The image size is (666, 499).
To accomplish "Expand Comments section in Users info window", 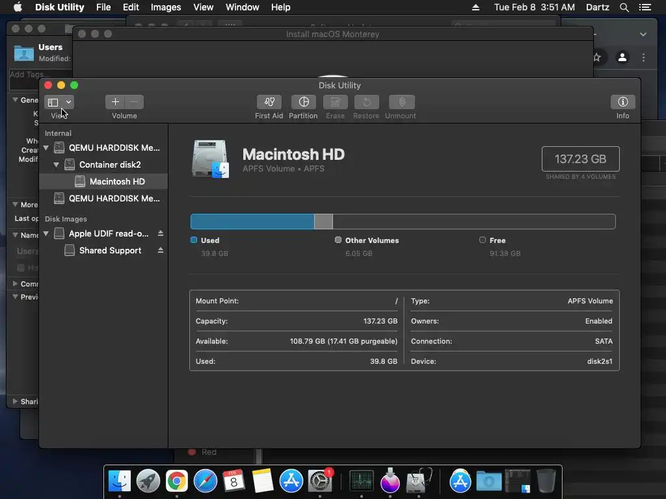I will pos(15,283).
